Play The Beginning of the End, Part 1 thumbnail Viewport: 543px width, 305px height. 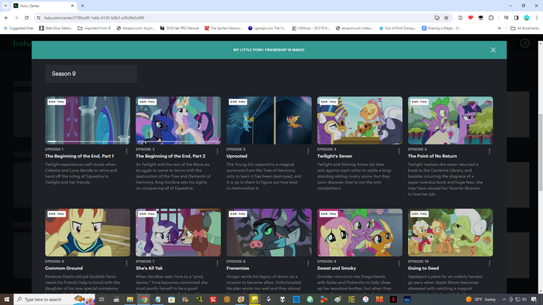click(88, 120)
